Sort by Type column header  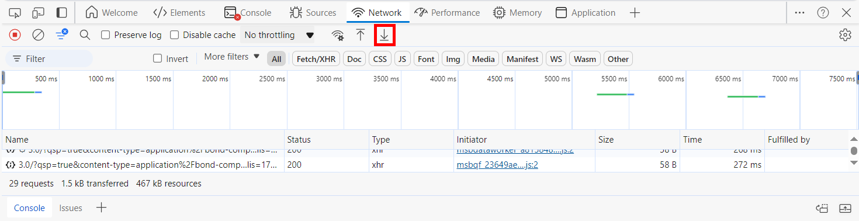click(x=412, y=140)
